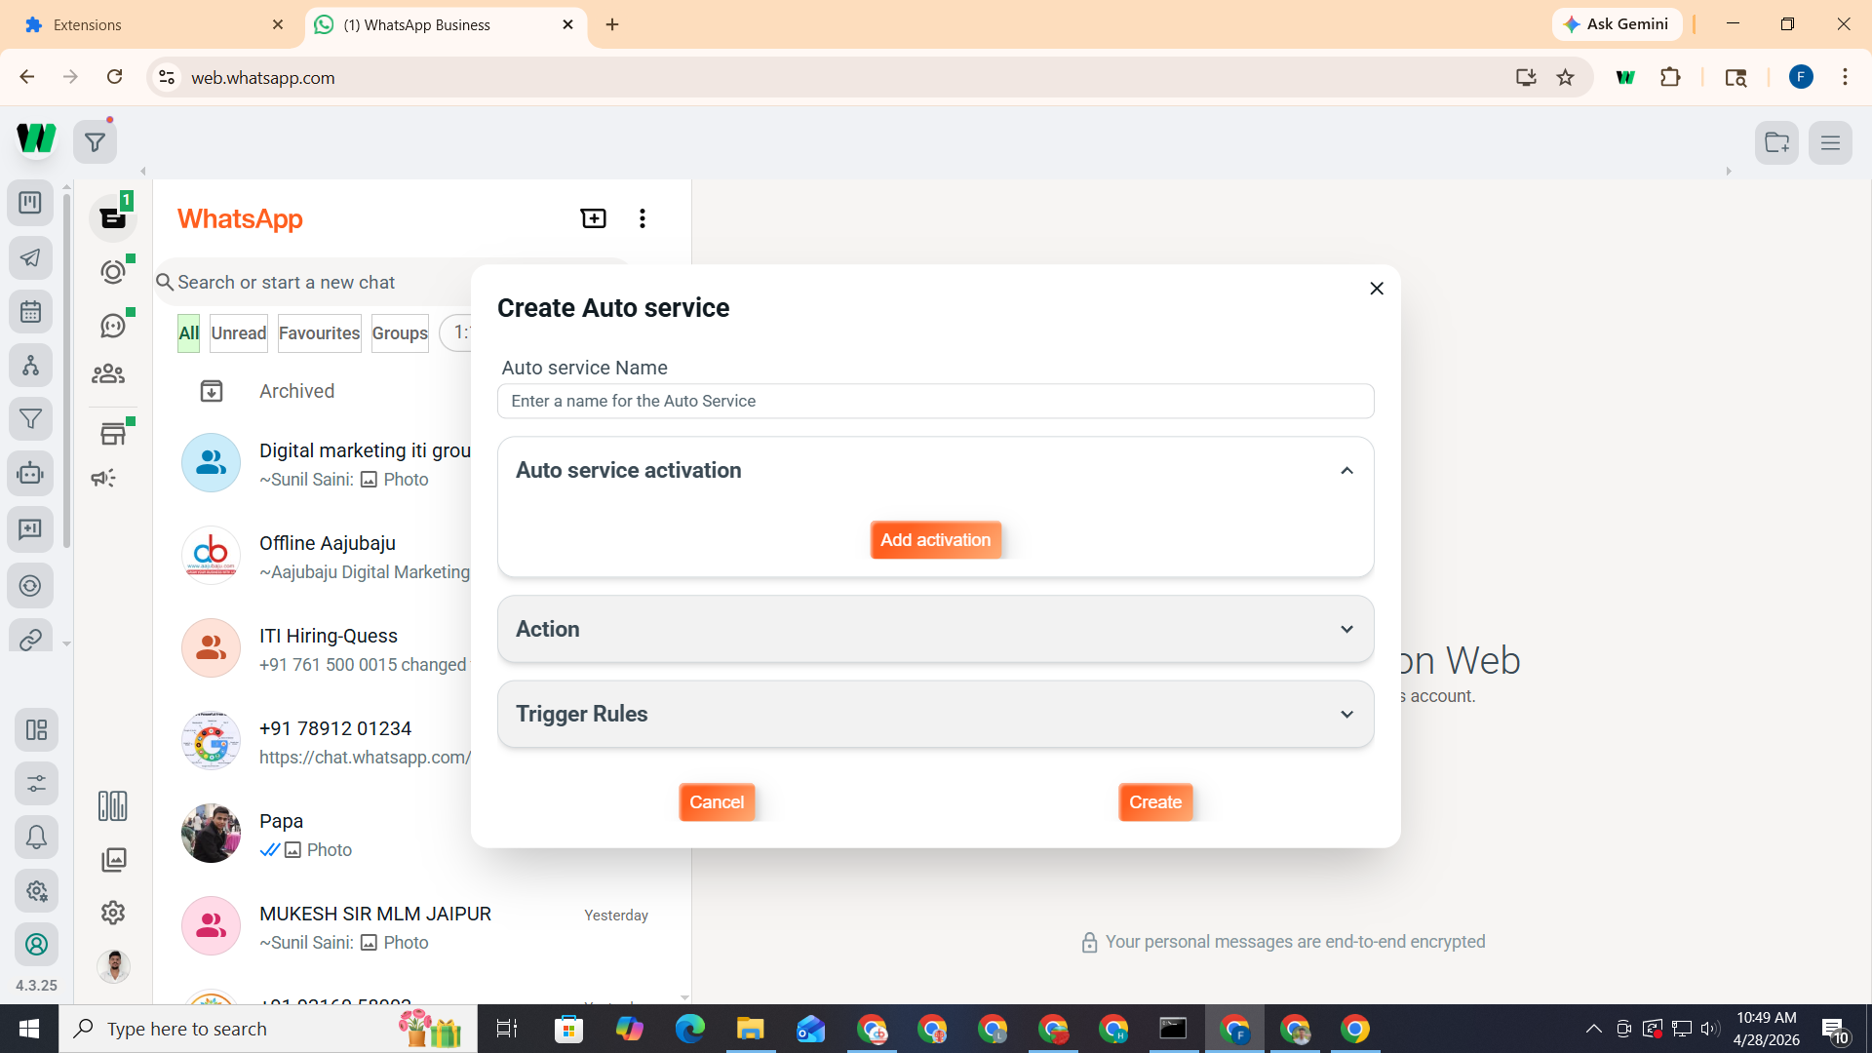Open WhatsApp chats icon with badge
This screenshot has width=1872, height=1053.
tap(113, 217)
